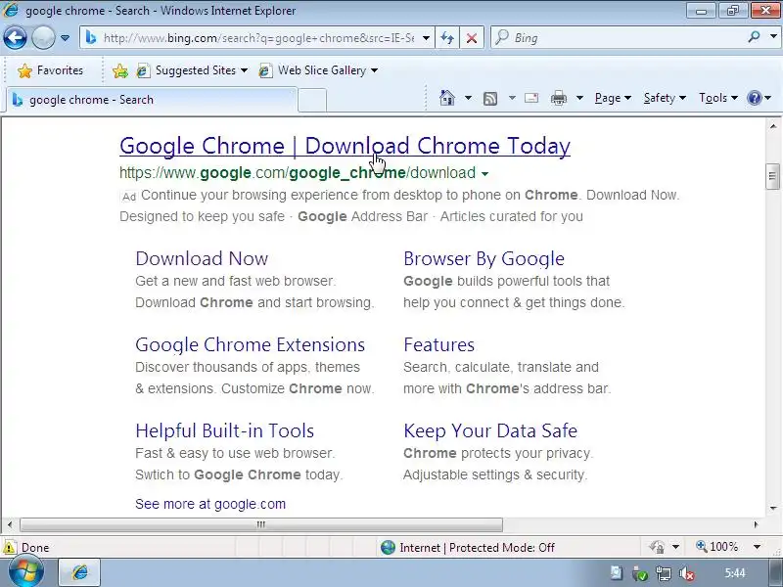Click the Refresh page button
Screen dimensions: 783x587
coord(447,38)
